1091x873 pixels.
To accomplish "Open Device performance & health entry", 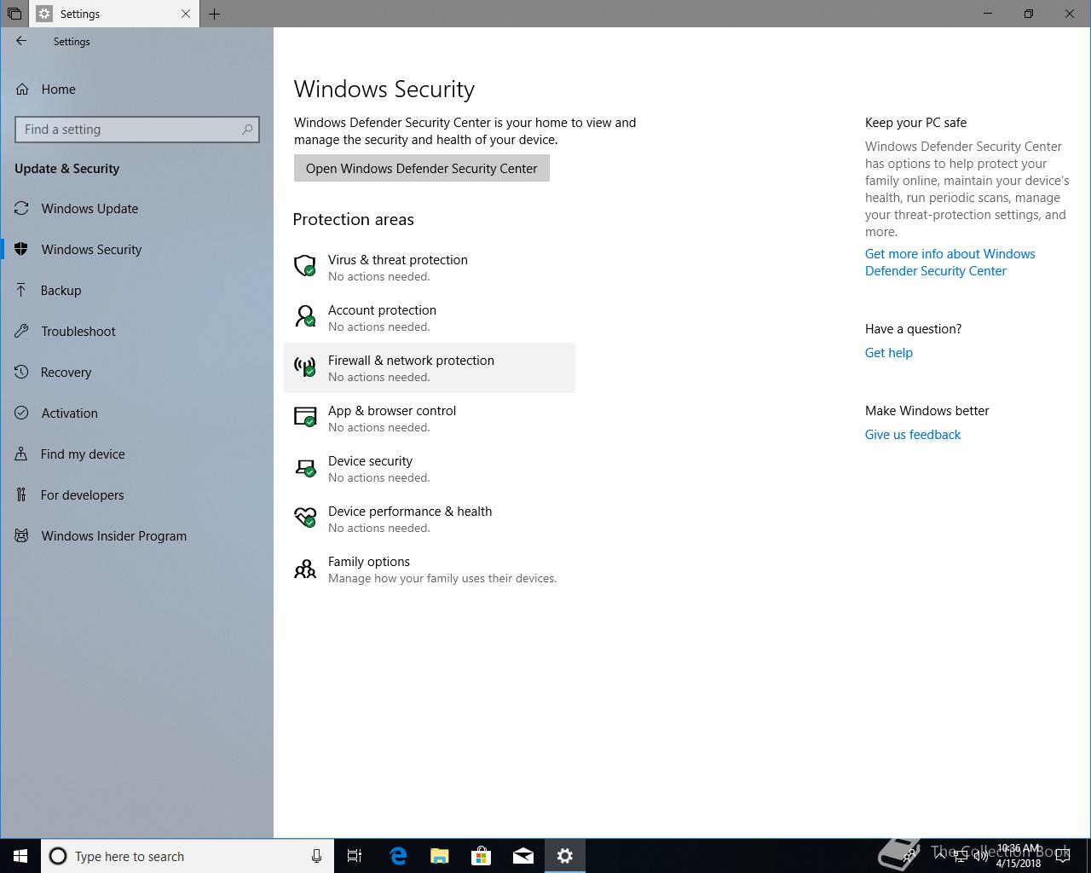I will pos(430,519).
